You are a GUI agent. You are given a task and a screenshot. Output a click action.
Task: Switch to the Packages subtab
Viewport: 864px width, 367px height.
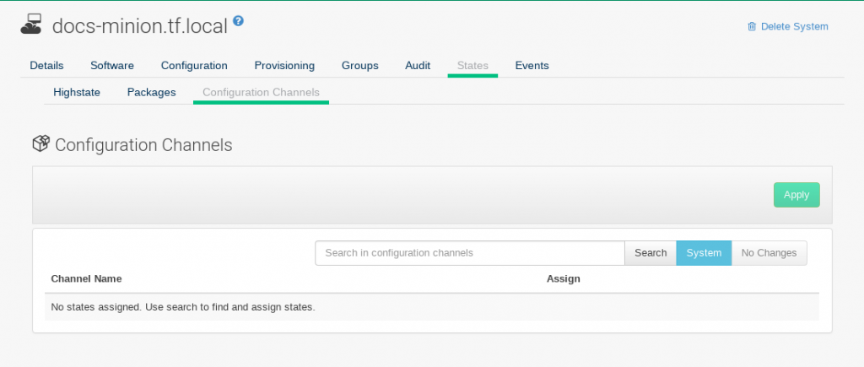[x=151, y=92]
